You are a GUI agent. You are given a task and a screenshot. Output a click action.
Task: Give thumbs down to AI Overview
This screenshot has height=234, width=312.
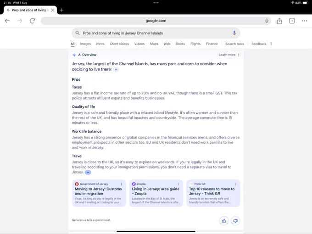coord(235,221)
